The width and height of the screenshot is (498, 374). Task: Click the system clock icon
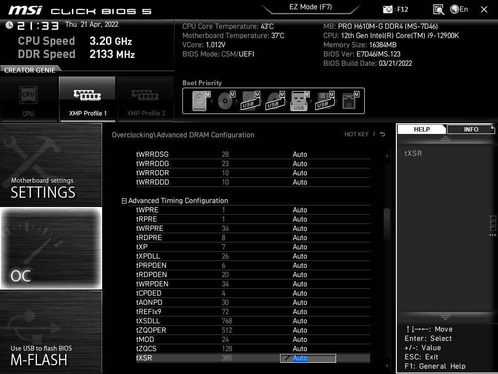click(x=9, y=25)
